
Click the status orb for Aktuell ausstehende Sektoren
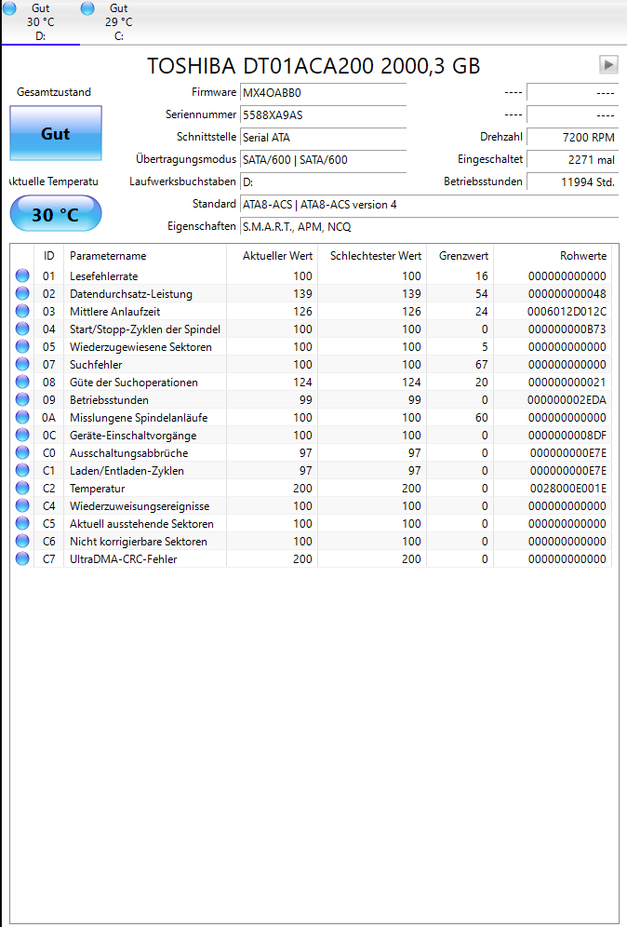22,524
